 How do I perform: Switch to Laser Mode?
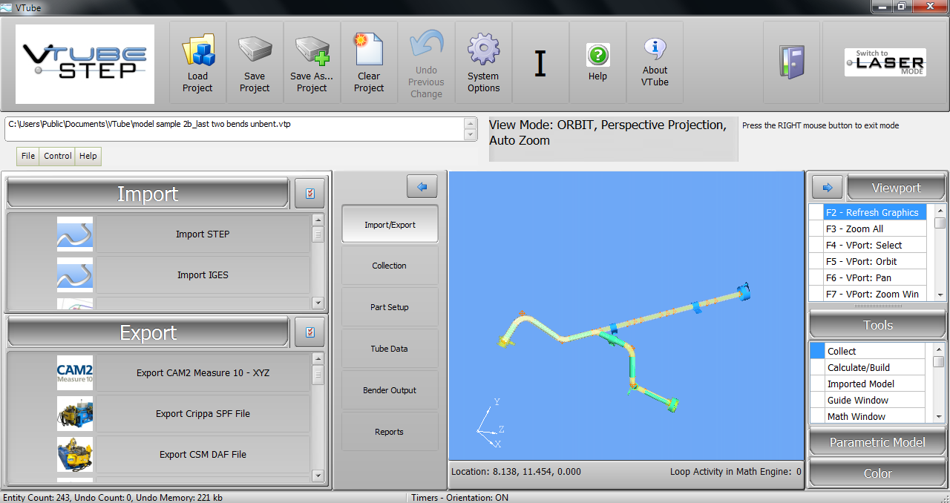tap(885, 62)
